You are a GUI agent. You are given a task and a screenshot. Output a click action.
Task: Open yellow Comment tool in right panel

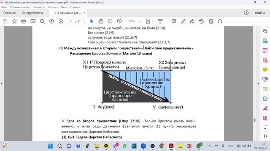pos(265,70)
